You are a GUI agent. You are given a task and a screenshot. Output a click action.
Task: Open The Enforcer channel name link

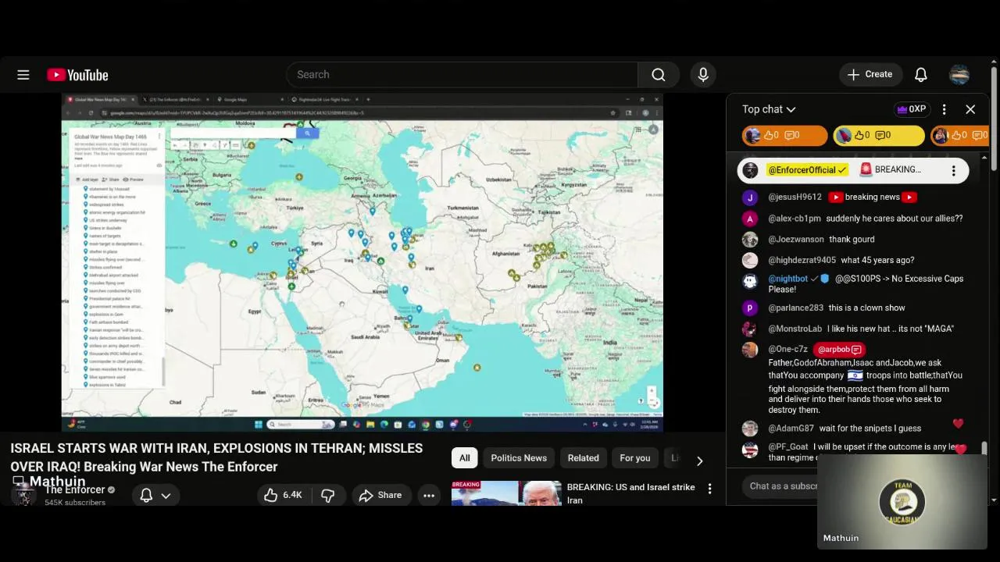[x=75, y=489]
